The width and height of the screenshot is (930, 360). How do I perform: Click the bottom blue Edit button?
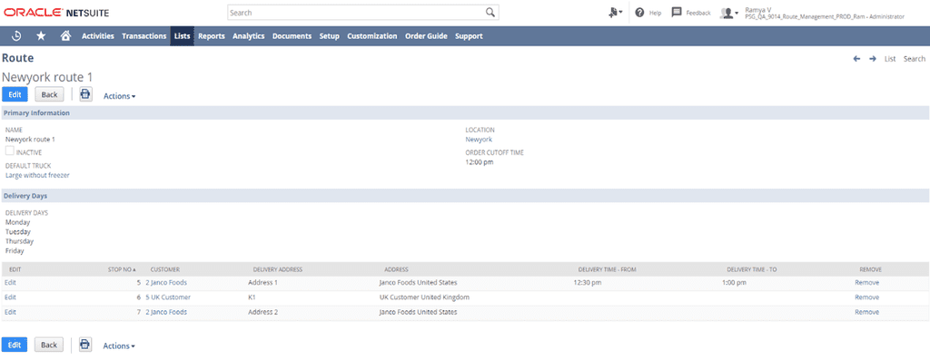coord(15,345)
